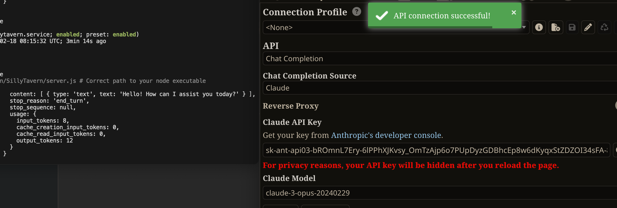Choose a model in the claude-3-opus-20240229 dropdown
Screen dimensions: 617x208
pyautogui.click(x=440, y=193)
